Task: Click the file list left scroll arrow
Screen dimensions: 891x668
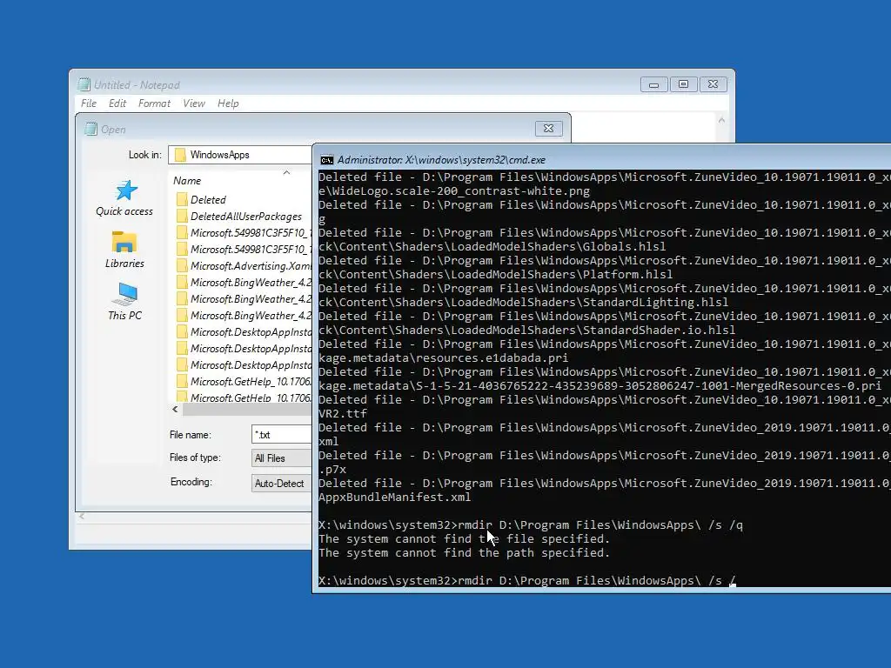Action: [175, 409]
